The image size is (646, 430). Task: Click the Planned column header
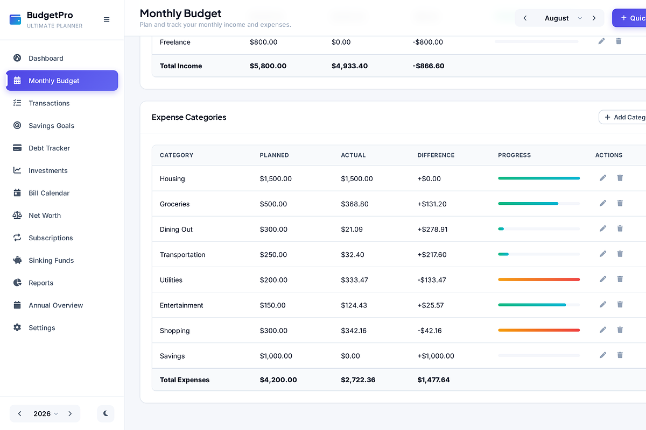click(275, 155)
